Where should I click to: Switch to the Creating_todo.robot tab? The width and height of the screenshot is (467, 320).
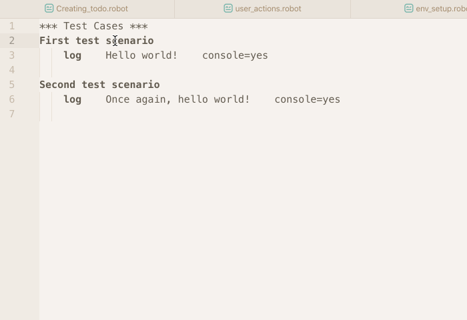pos(87,9)
